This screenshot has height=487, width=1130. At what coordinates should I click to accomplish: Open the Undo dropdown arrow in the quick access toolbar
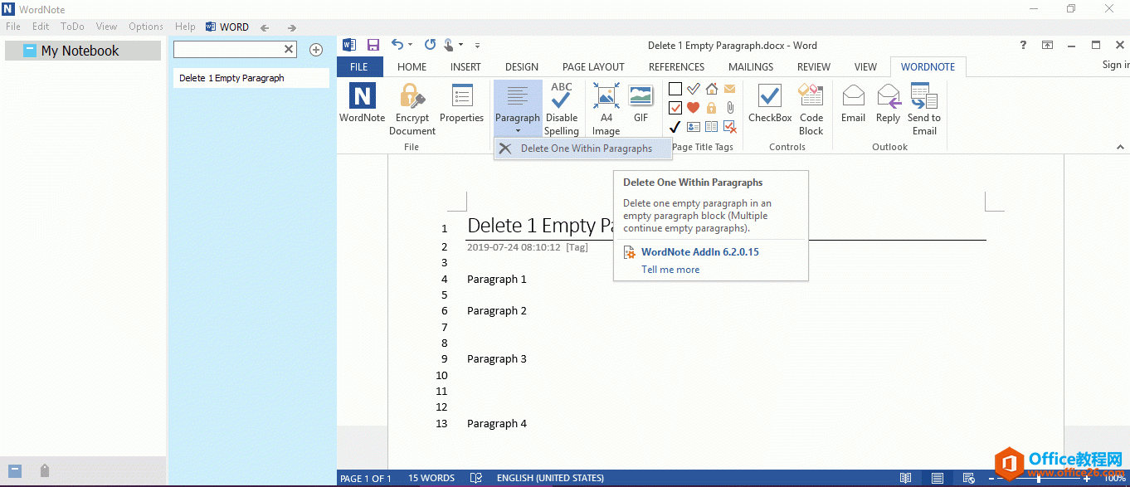(411, 46)
